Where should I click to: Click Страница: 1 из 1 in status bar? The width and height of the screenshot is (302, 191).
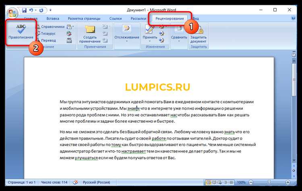coord(22,182)
